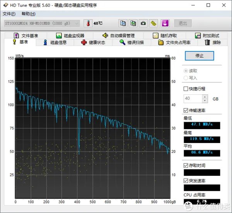Viewport: 232px width, 213px height.
Task: Switch to the 磁盘监视器 tab
Action: [70, 36]
